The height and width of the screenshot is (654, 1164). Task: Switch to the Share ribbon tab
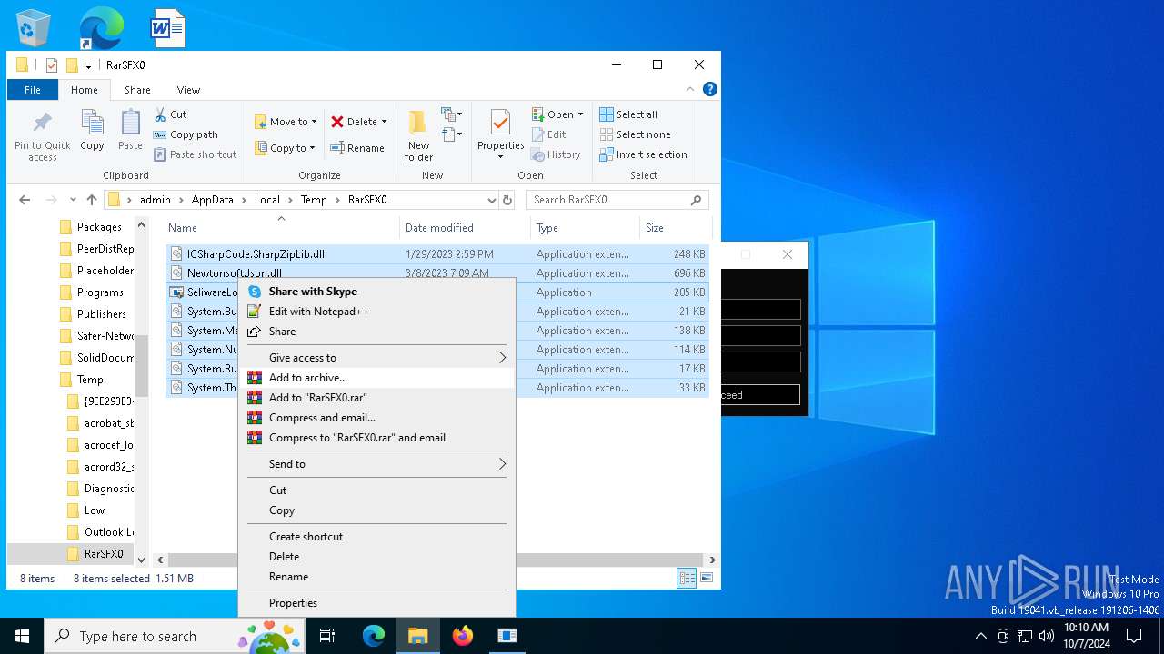point(137,90)
